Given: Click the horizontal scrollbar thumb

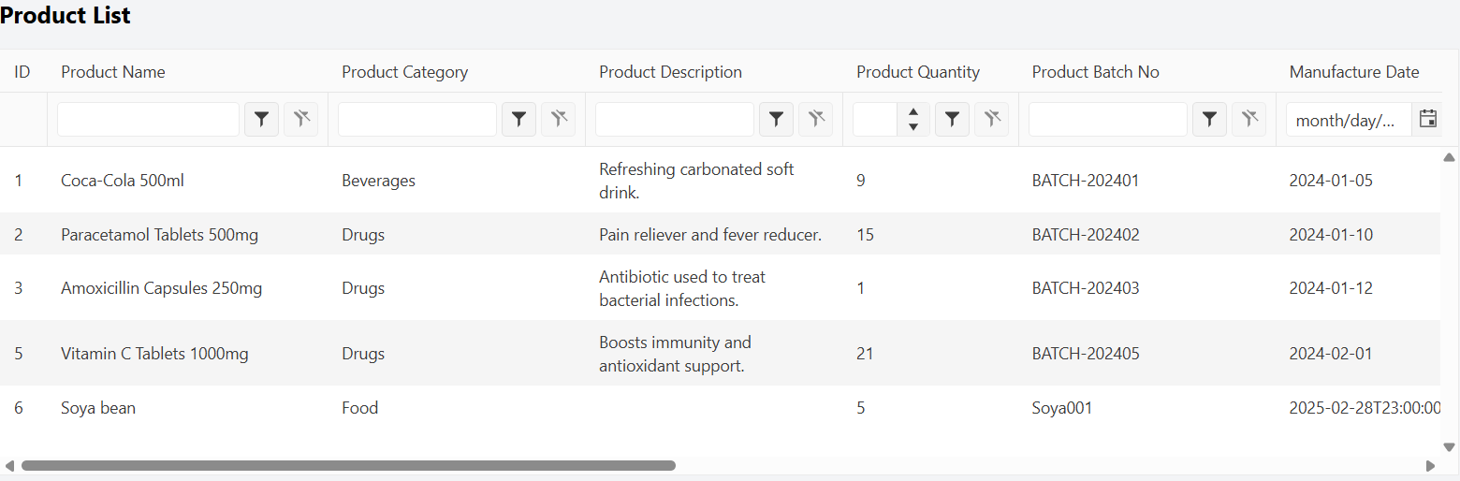Looking at the screenshot, I should [x=348, y=465].
